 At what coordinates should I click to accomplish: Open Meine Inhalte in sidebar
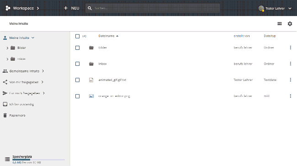[19, 38]
